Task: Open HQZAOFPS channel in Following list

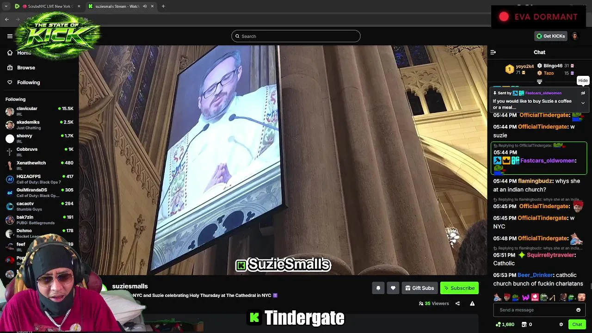Action: click(39, 179)
